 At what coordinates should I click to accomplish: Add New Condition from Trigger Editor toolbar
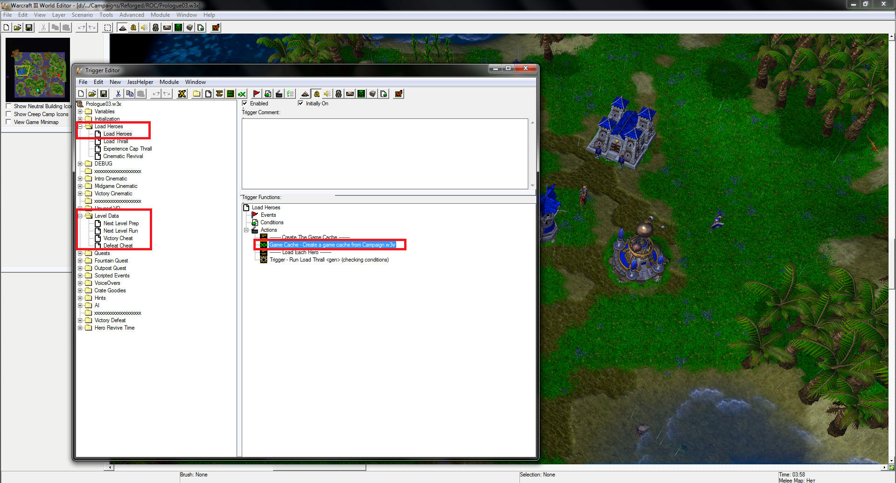pyautogui.click(x=268, y=94)
